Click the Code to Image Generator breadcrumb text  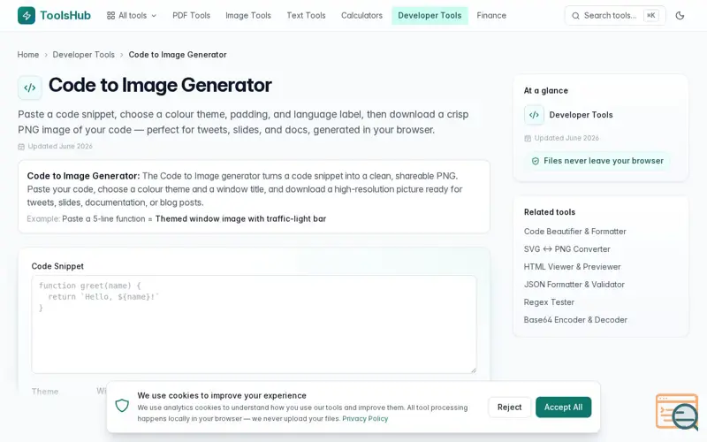point(178,55)
